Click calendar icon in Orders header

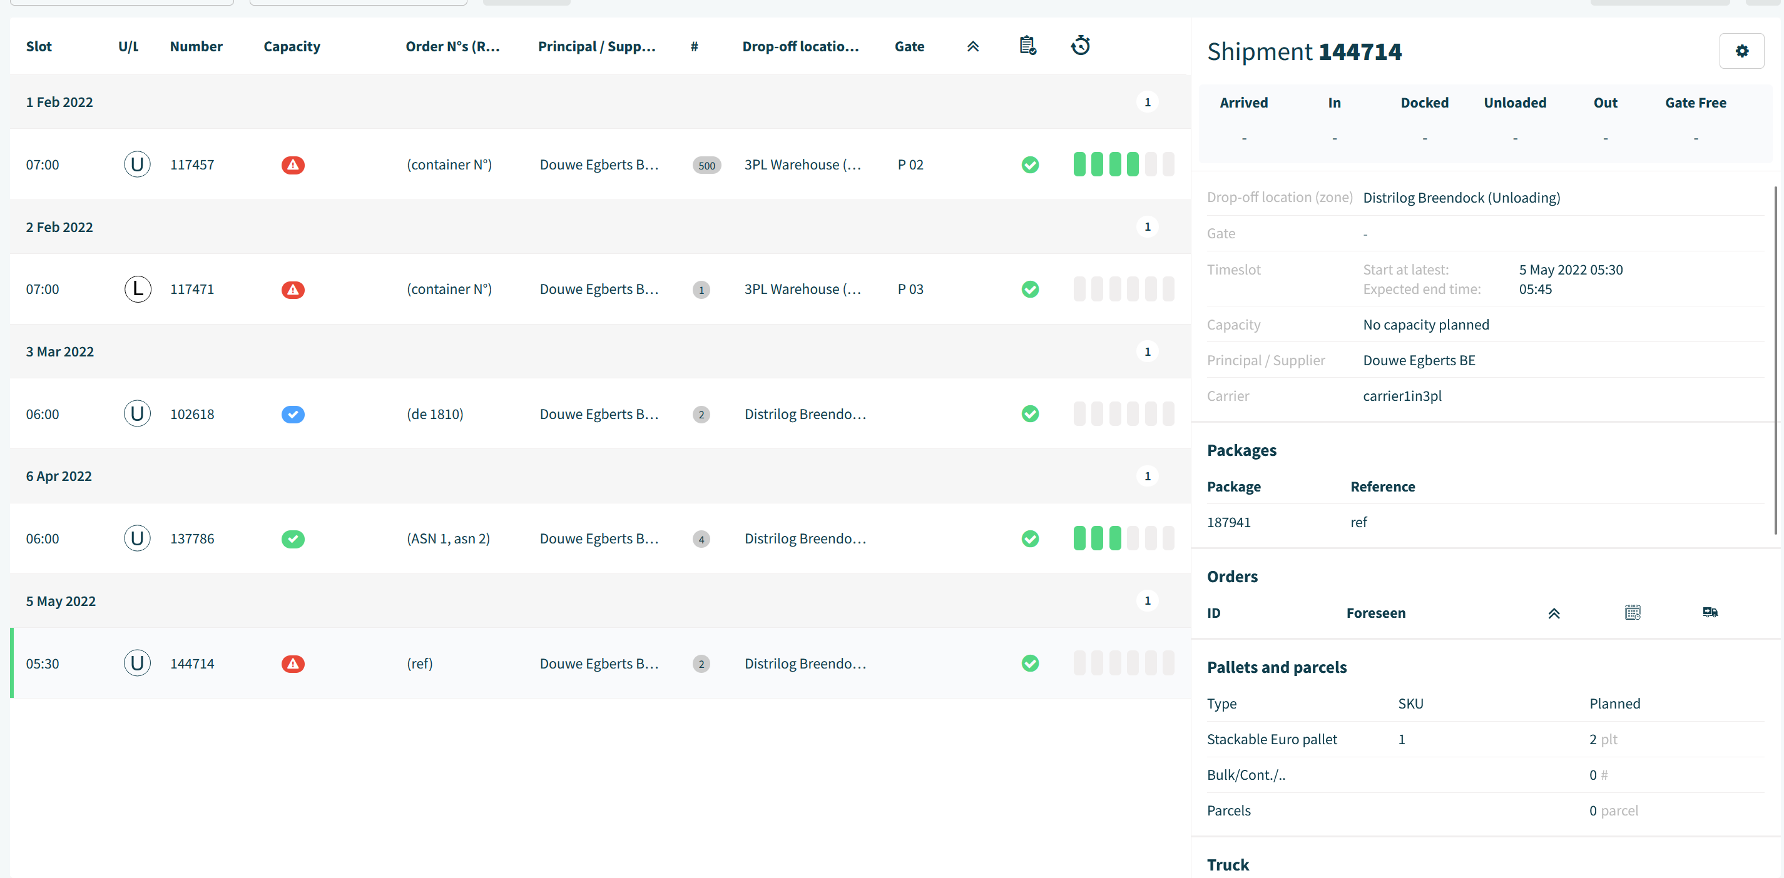(x=1633, y=612)
